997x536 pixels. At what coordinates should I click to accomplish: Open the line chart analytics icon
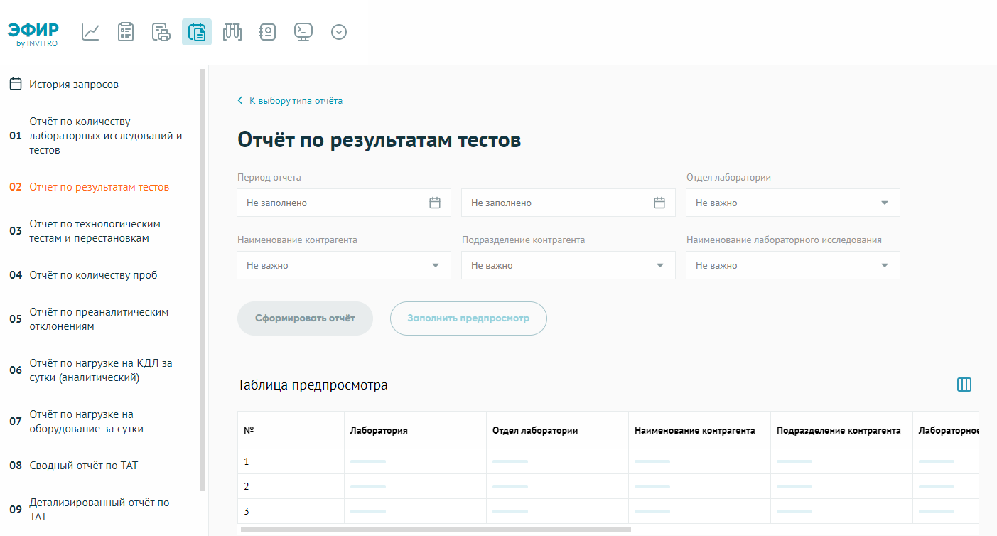pyautogui.click(x=90, y=32)
